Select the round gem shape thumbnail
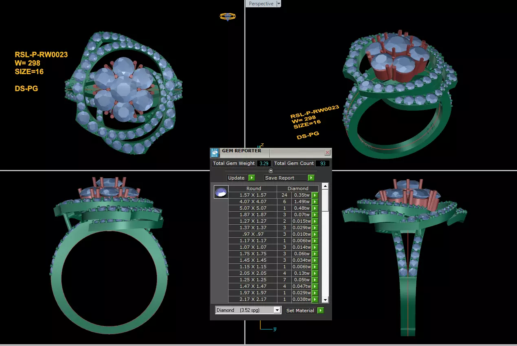Viewport: 517px width, 346px height. [221, 192]
